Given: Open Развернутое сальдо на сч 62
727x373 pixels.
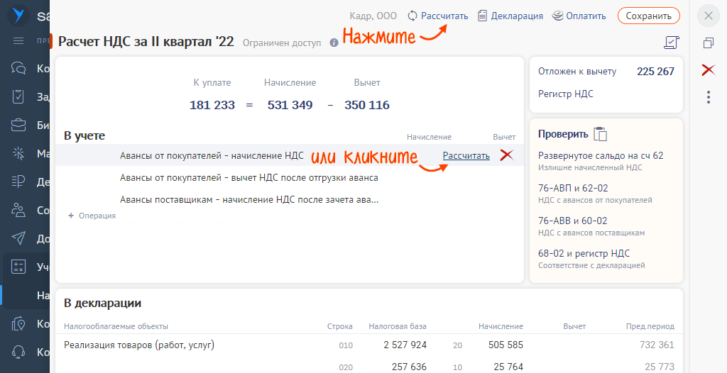Looking at the screenshot, I should 601,161.
